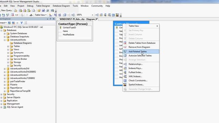
Task: Open Table View submenu in context menu
Action: click(141, 26)
